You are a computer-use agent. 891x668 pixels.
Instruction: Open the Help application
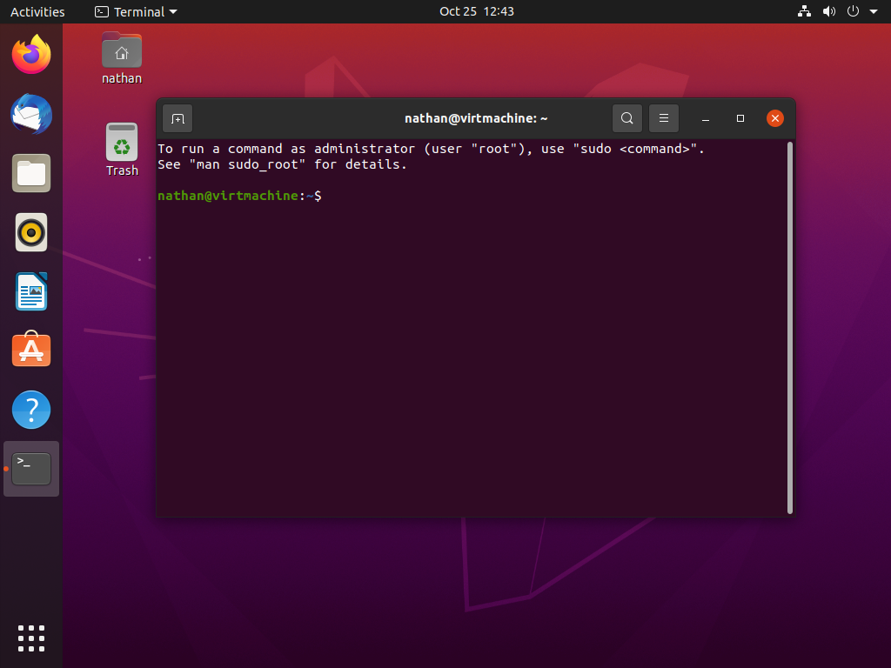coord(31,409)
